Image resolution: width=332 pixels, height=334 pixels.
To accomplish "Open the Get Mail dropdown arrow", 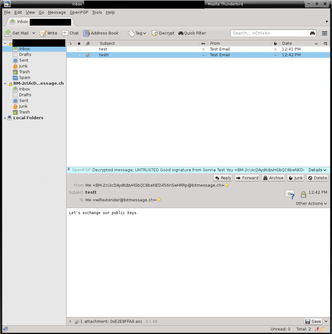I will tap(34, 33).
